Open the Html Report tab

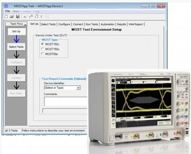(x=136, y=24)
